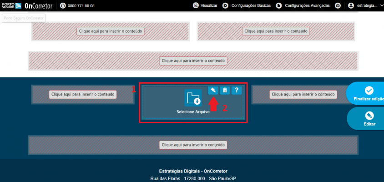Viewport: 384px width, 182px height.
Task: Insert content in left dark-blue placeholder
Action: coord(83,94)
